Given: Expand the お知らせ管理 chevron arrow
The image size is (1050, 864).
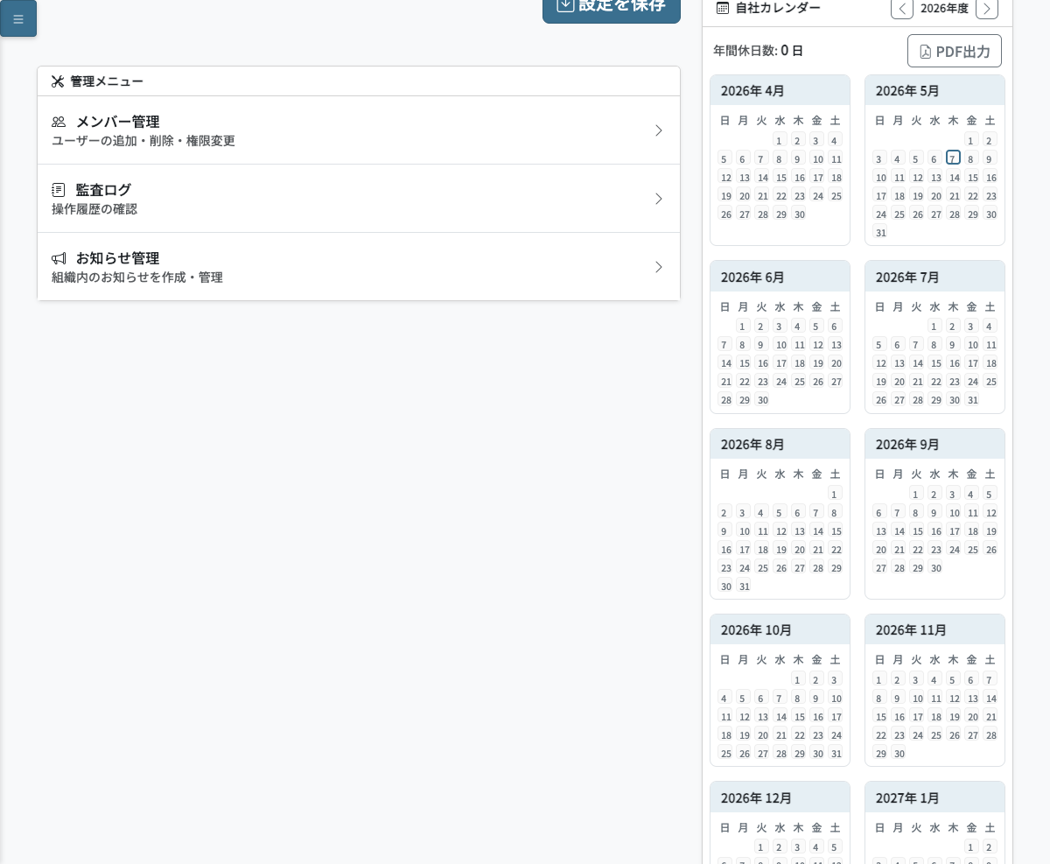Looking at the screenshot, I should pyautogui.click(x=659, y=267).
